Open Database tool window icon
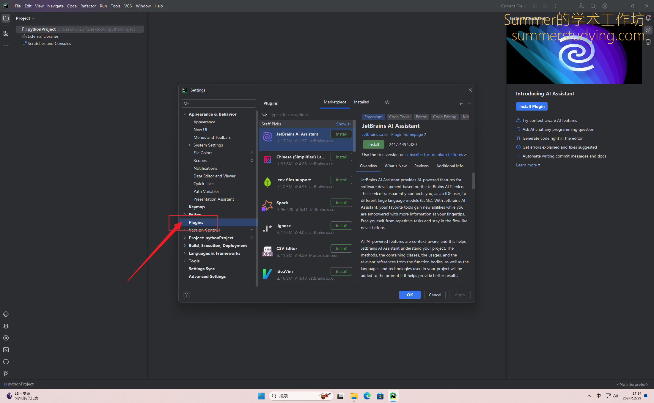 tap(648, 42)
